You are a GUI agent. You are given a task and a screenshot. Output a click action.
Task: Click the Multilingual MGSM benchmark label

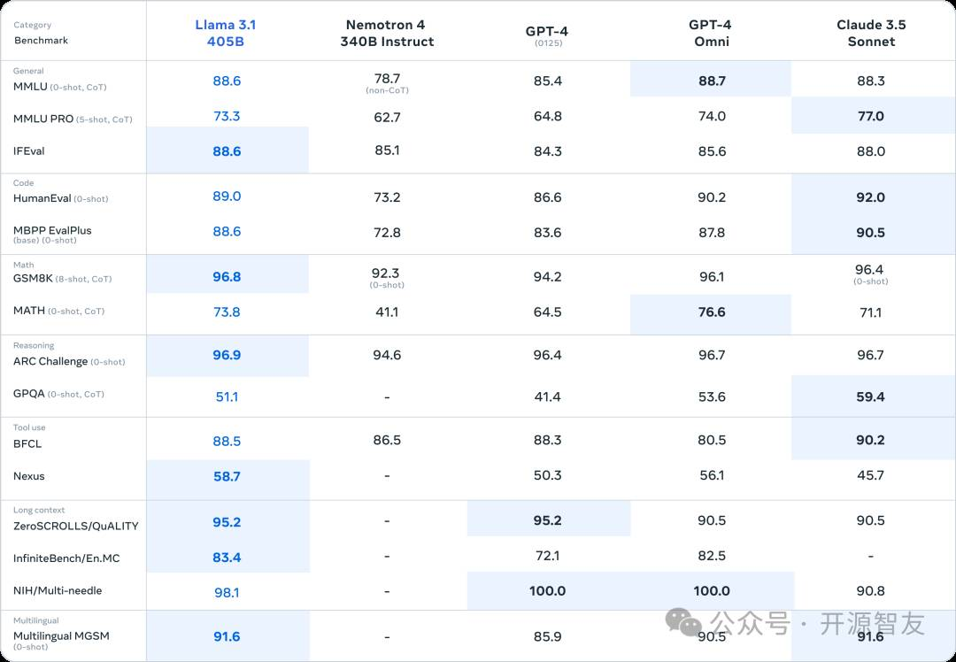(x=61, y=635)
